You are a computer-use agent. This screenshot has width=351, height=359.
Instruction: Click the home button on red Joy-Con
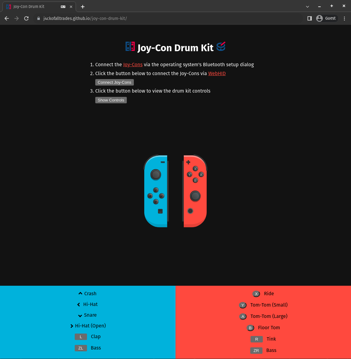pyautogui.click(x=190, y=211)
